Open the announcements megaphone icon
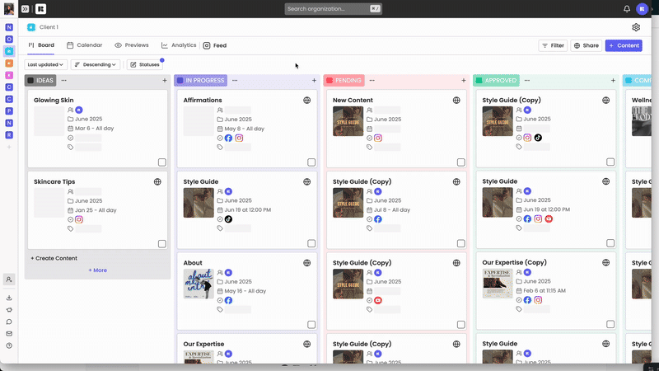Viewport: 659px width, 371px height. click(9, 310)
